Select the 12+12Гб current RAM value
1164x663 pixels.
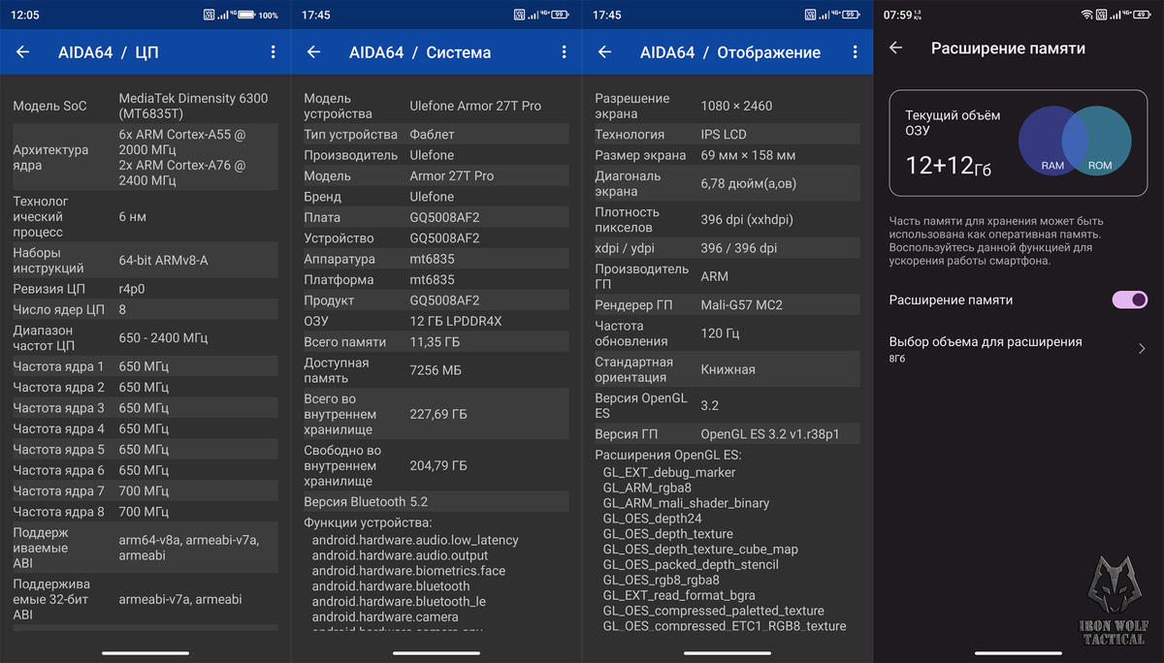949,166
